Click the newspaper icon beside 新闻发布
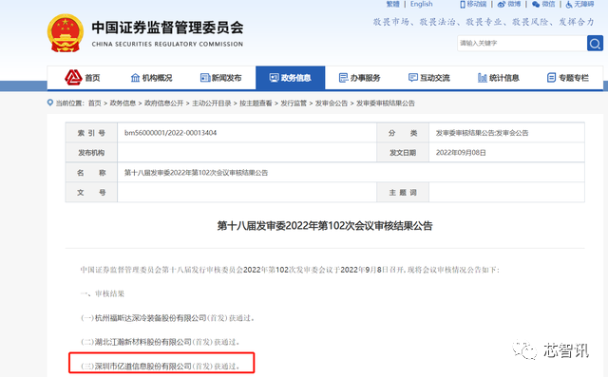The image size is (608, 377). 205,78
